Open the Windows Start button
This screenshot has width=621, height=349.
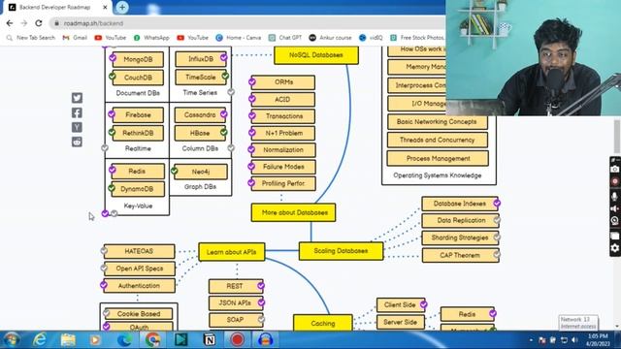click(x=12, y=339)
